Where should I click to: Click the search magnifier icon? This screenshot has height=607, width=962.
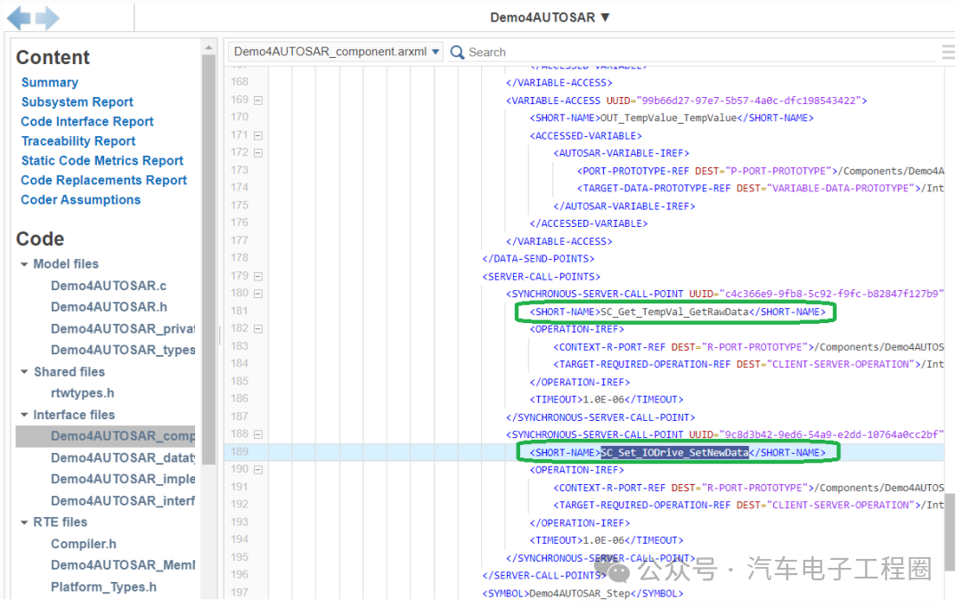tap(457, 53)
